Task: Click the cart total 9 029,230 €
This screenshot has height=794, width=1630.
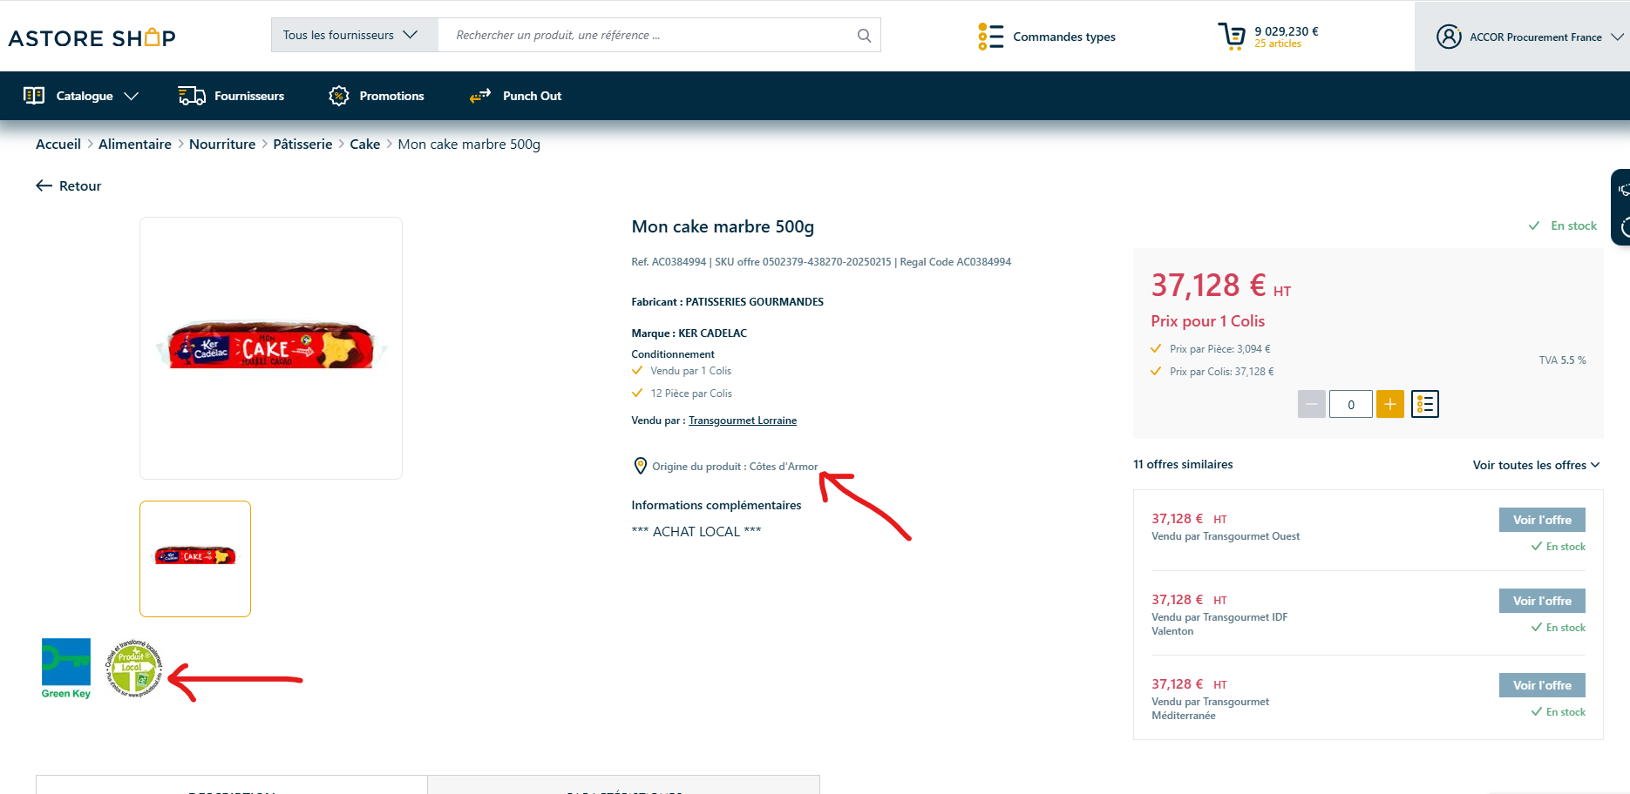Action: coord(1287,31)
